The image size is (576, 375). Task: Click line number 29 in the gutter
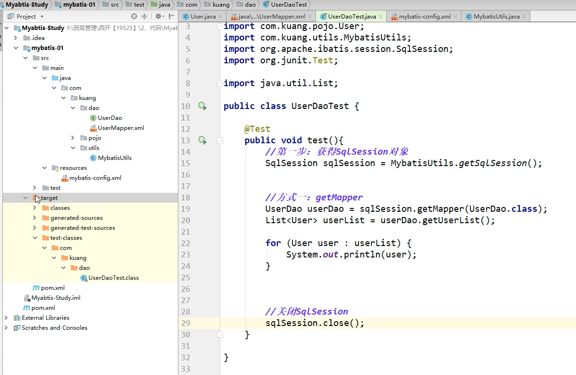pyautogui.click(x=185, y=323)
